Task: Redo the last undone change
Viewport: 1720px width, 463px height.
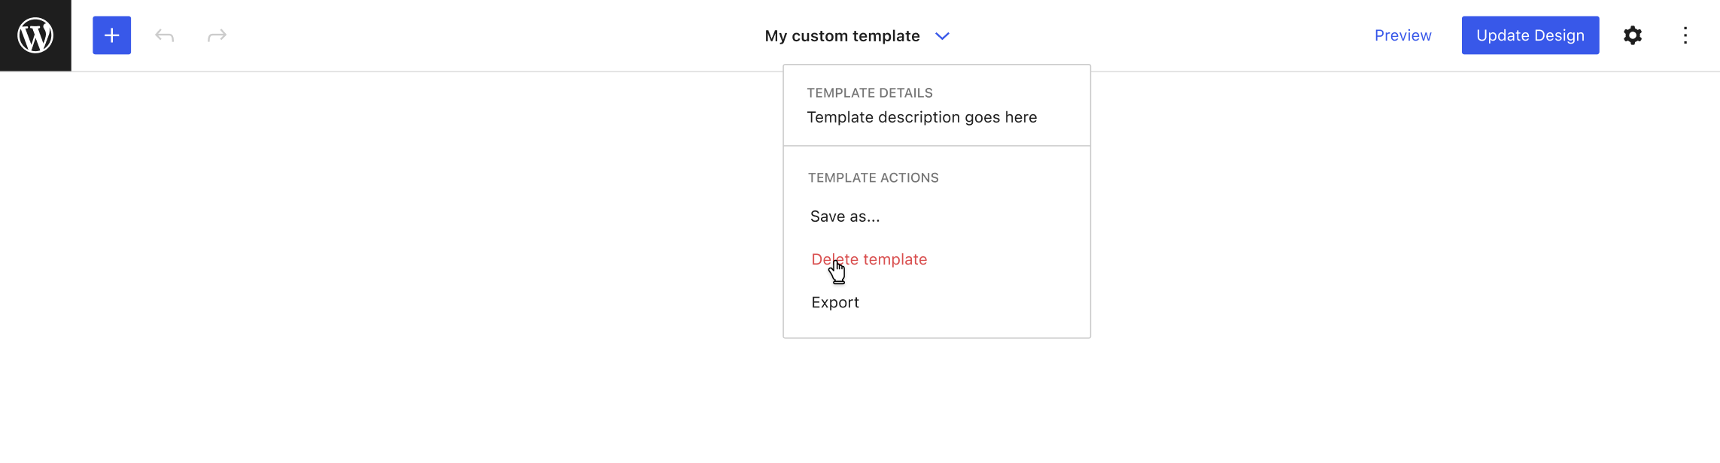Action: 217,35
